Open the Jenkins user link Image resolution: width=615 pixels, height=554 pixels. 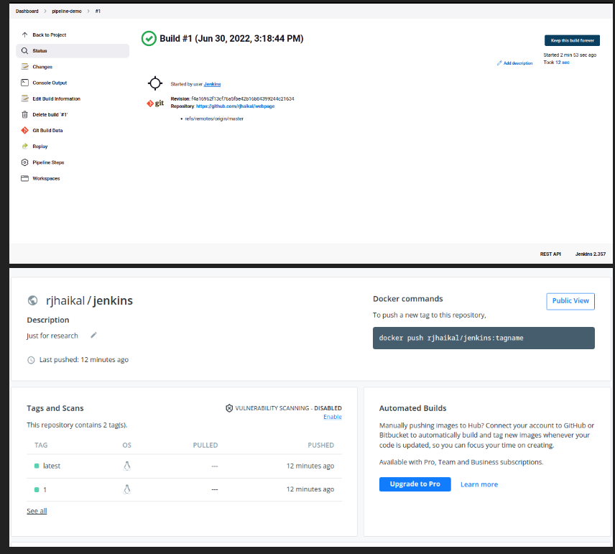[x=212, y=84]
